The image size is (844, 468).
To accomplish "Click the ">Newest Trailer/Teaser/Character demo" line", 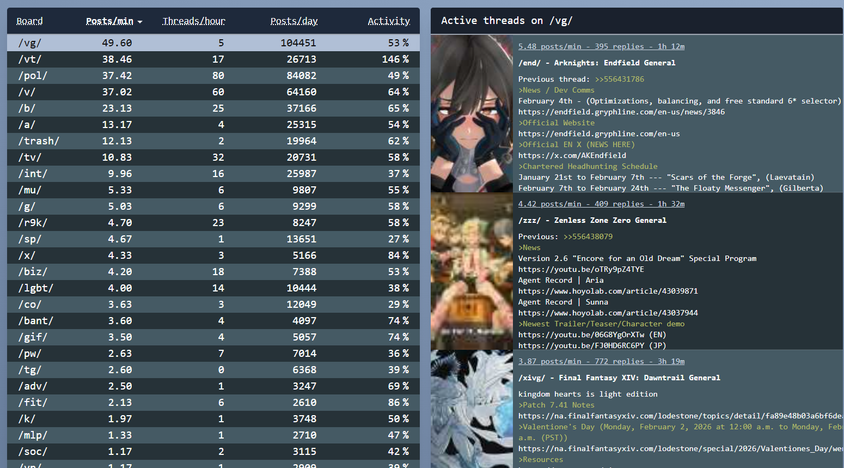I will click(x=602, y=324).
